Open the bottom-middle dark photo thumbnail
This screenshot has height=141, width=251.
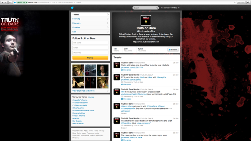90,83
